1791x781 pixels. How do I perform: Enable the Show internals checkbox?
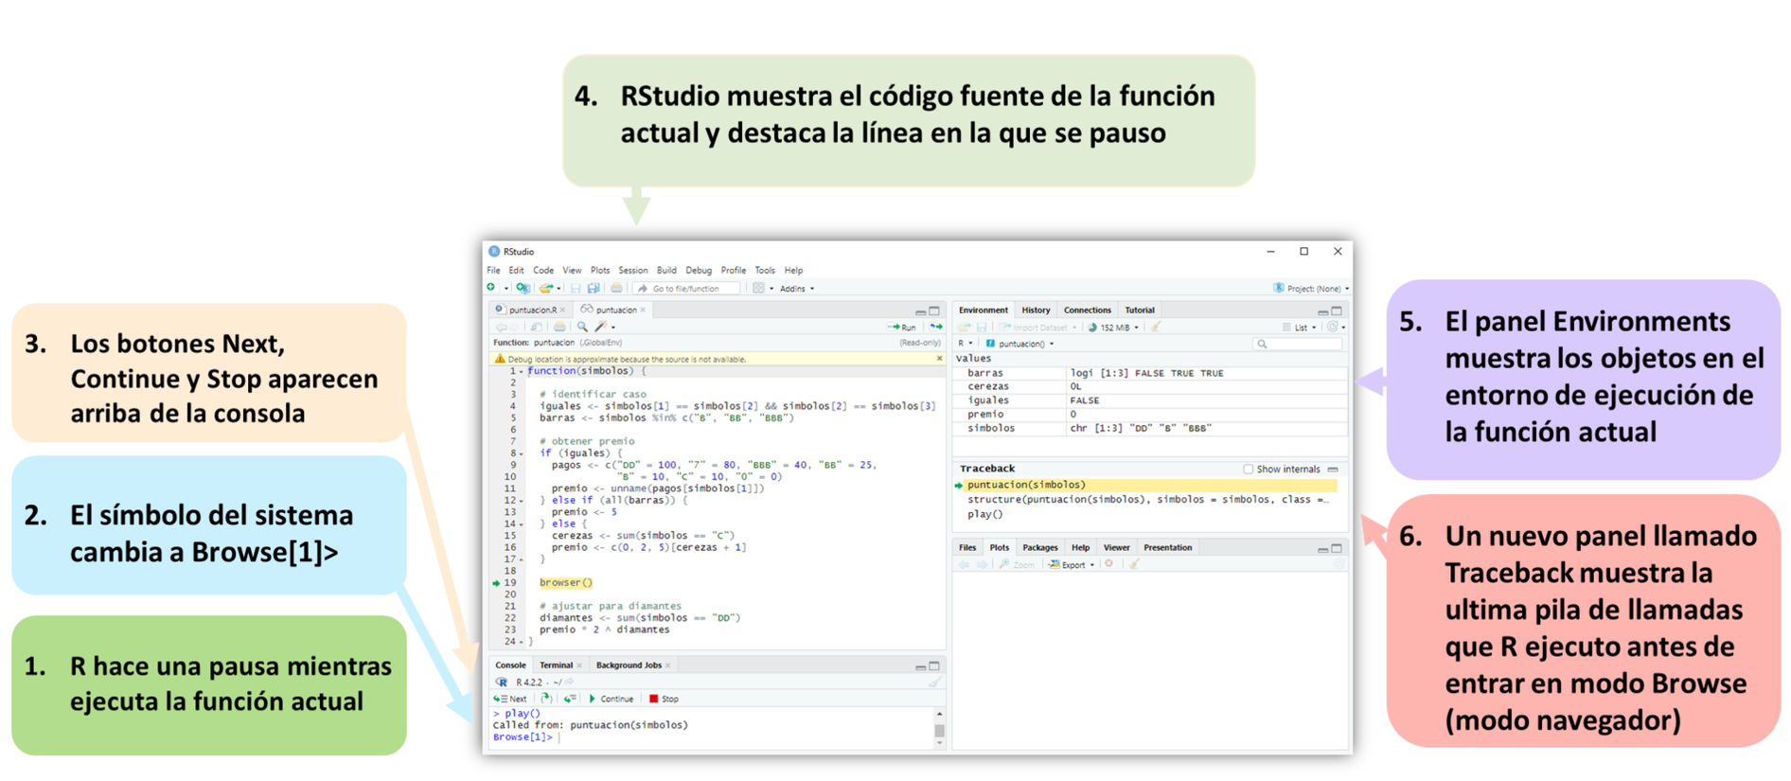(x=1248, y=470)
